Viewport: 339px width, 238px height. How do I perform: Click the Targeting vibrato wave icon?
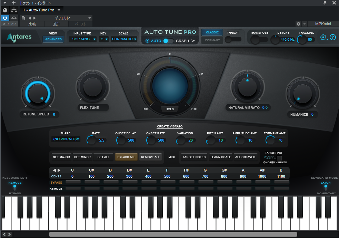click(x=270, y=158)
